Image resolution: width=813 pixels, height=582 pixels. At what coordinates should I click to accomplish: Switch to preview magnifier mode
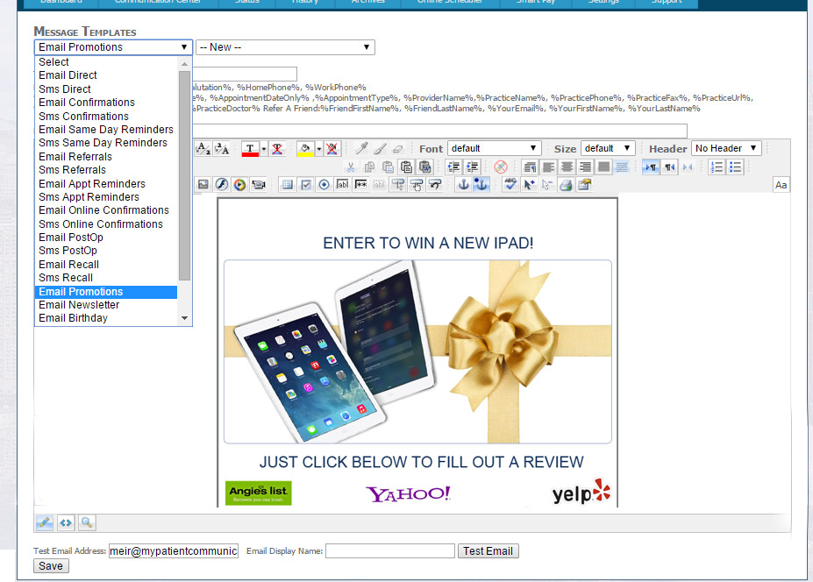[87, 522]
